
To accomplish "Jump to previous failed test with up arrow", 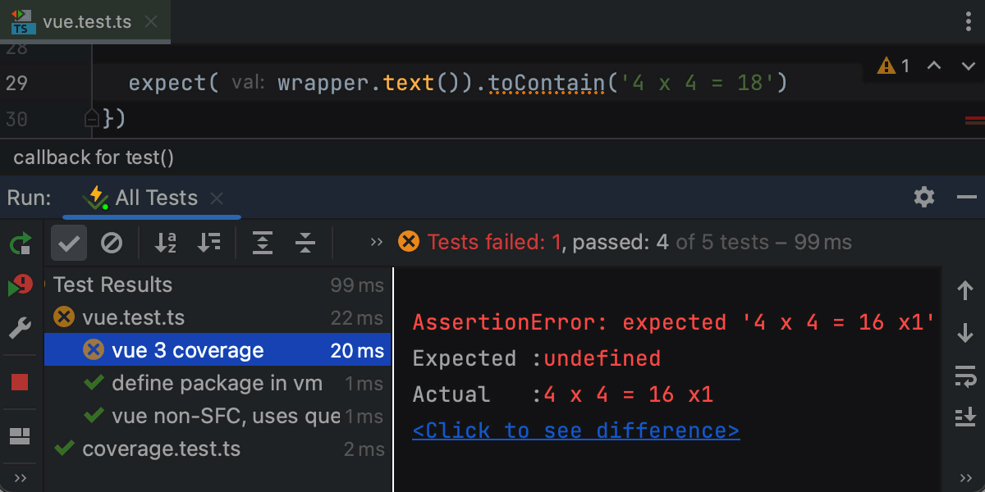I will point(965,289).
